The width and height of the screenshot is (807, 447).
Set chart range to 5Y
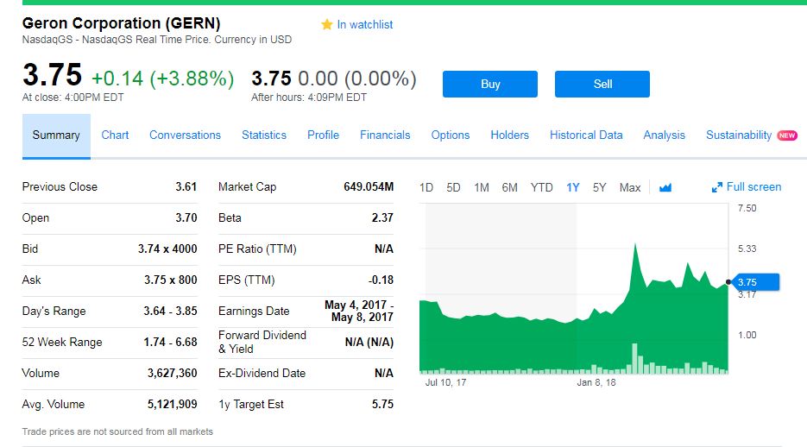(x=599, y=187)
